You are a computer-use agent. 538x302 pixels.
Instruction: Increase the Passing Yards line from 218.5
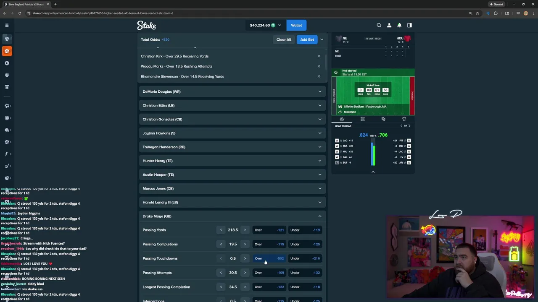point(245,230)
